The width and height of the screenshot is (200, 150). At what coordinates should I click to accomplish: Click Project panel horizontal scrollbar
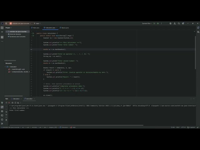click(x=10, y=60)
